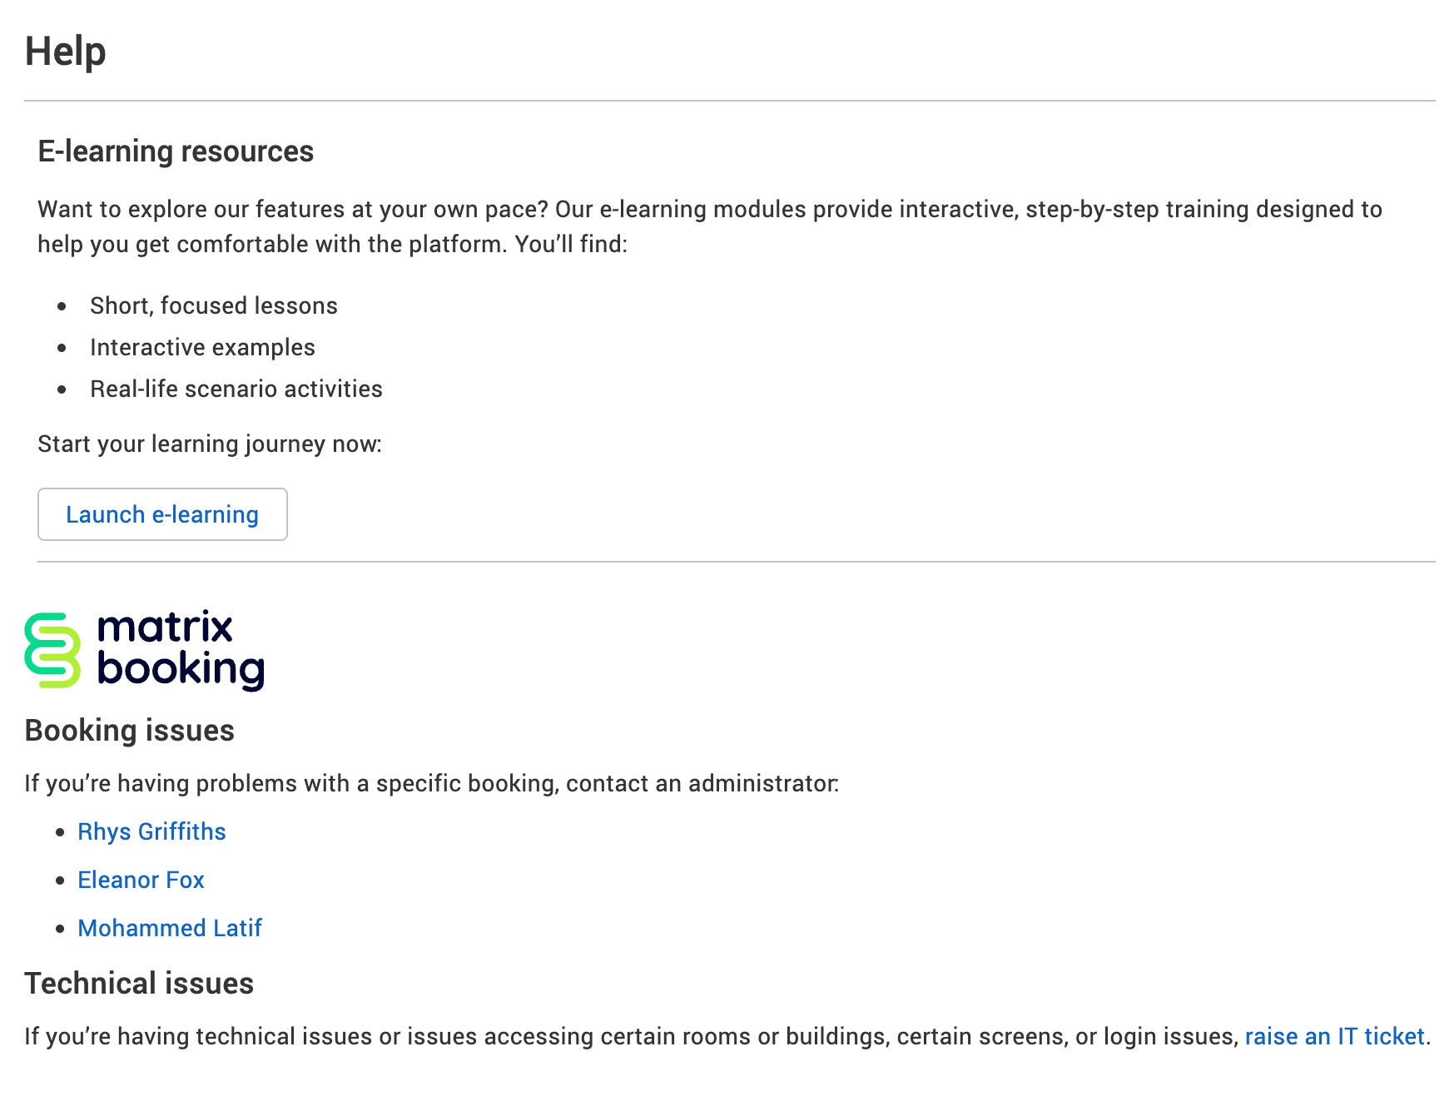Screen dimensions: 1454x1101
Task: Contact administrator Eleanor Fox
Action: pos(141,880)
